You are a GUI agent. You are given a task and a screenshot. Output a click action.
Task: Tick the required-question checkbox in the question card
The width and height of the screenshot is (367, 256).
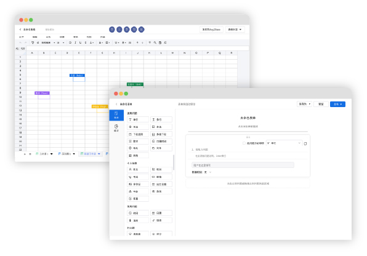pyautogui.click(x=244, y=143)
